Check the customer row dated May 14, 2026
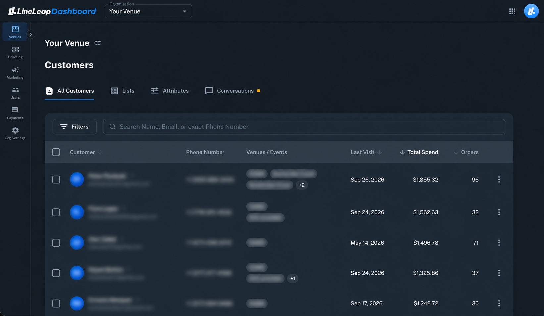Image resolution: width=544 pixels, height=316 pixels. pyautogui.click(x=56, y=243)
